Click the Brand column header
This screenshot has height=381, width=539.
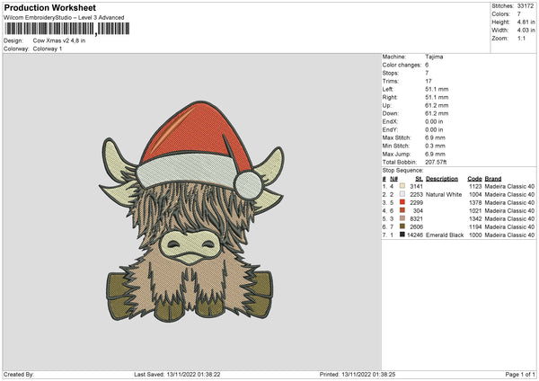click(x=495, y=178)
